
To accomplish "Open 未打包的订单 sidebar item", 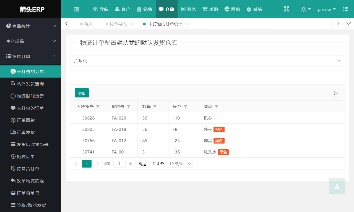I will (x=30, y=108).
